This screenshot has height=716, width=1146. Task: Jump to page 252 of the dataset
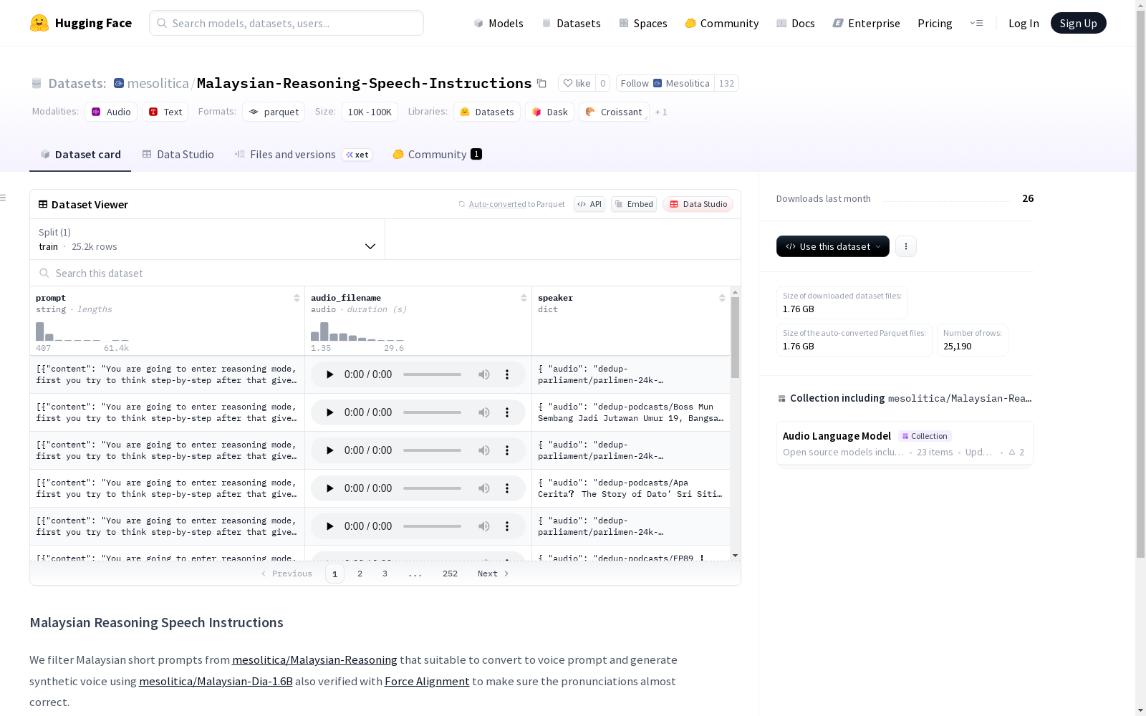pos(450,574)
